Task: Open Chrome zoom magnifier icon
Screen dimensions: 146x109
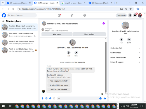Action: pos(126,9)
